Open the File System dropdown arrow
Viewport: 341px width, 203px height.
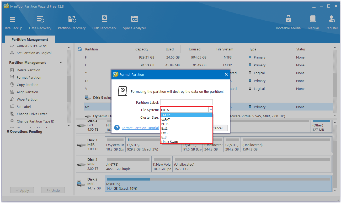(210, 110)
